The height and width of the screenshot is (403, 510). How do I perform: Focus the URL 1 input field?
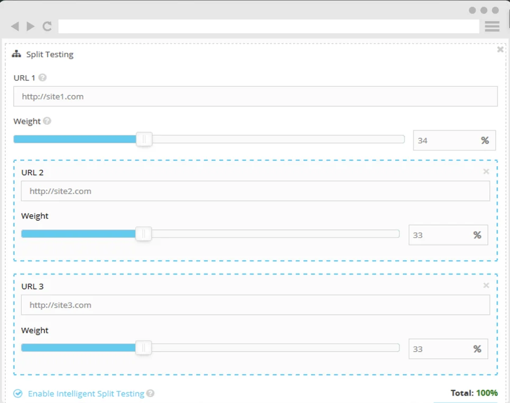tap(255, 96)
